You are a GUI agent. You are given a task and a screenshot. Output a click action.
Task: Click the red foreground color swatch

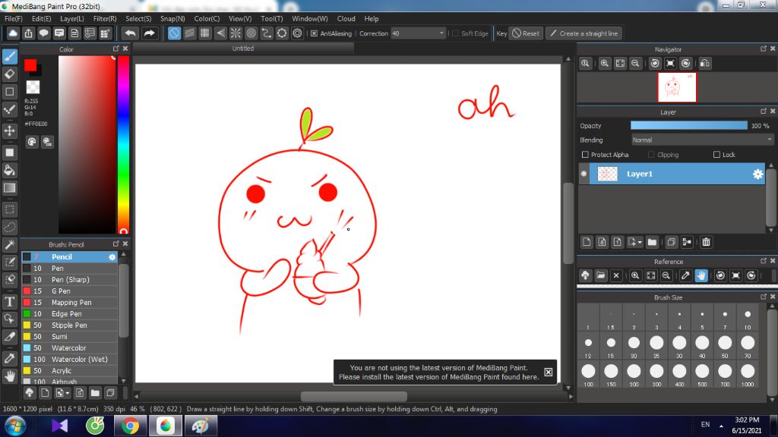(30, 65)
